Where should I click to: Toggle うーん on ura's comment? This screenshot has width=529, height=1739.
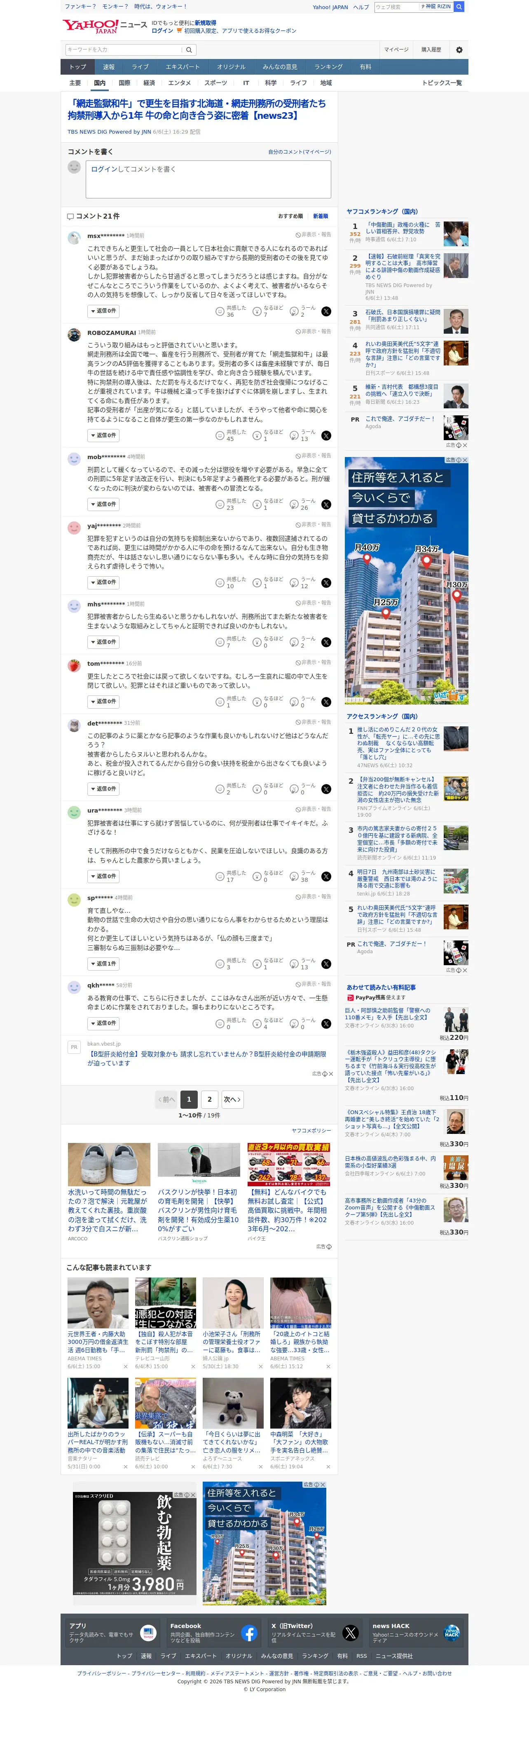pos(302,876)
